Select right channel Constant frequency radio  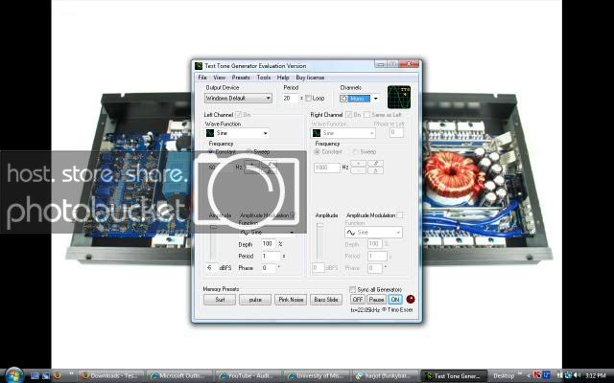coord(318,151)
